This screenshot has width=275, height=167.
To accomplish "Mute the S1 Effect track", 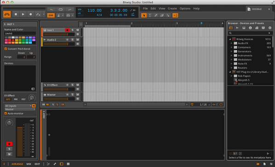I will pyautogui.click(x=78, y=85).
